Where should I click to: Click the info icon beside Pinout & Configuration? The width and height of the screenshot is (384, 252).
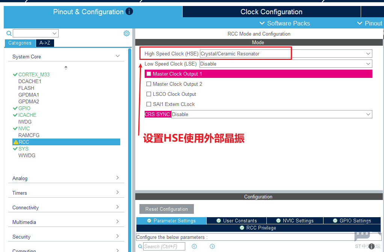[x=129, y=11]
